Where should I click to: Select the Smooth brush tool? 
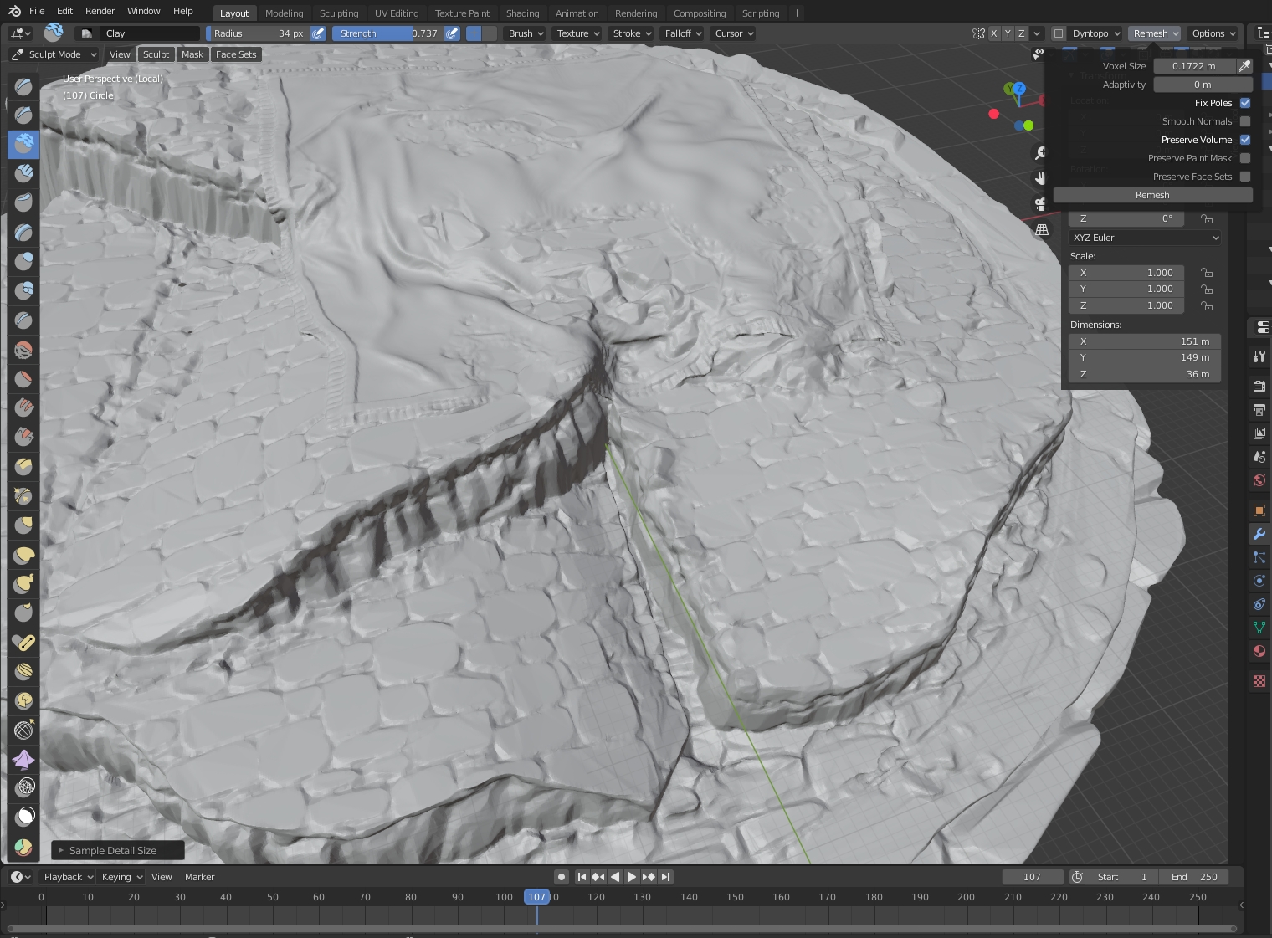23,349
